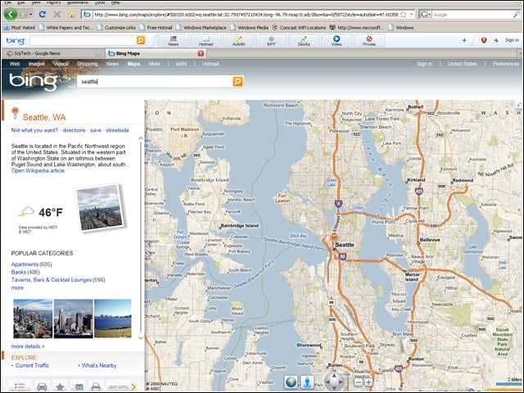Viewport: 524px width, 393px height.
Task: Browse the Banks category
Action: pyautogui.click(x=18, y=272)
